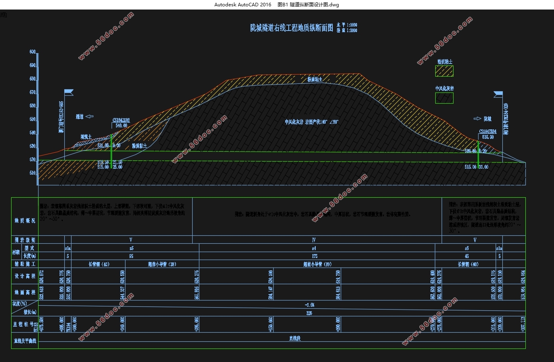Select the drawing title 陇城隧道右线工程地质纵断面图
Image resolution: width=554 pixels, height=362 pixels.
click(291, 28)
